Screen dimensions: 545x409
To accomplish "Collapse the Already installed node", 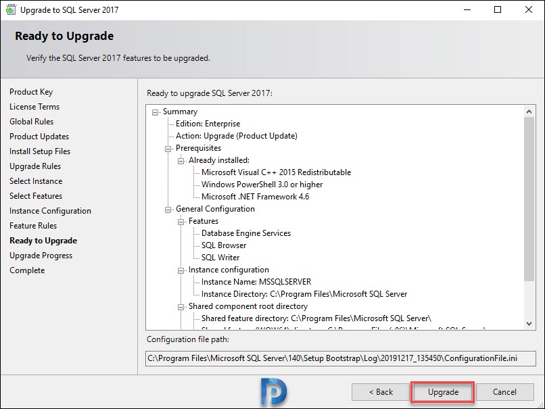I will click(181, 161).
